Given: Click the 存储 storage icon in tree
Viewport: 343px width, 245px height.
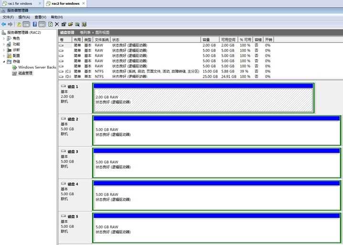Looking at the screenshot, I should 9,61.
